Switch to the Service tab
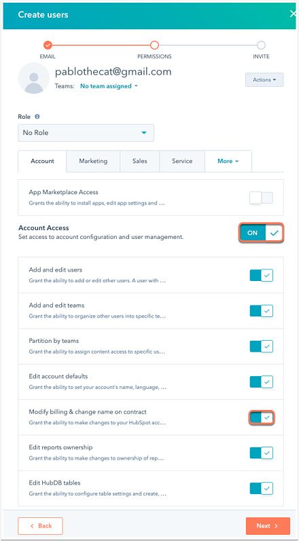This screenshot has height=541, width=299. pos(182,161)
